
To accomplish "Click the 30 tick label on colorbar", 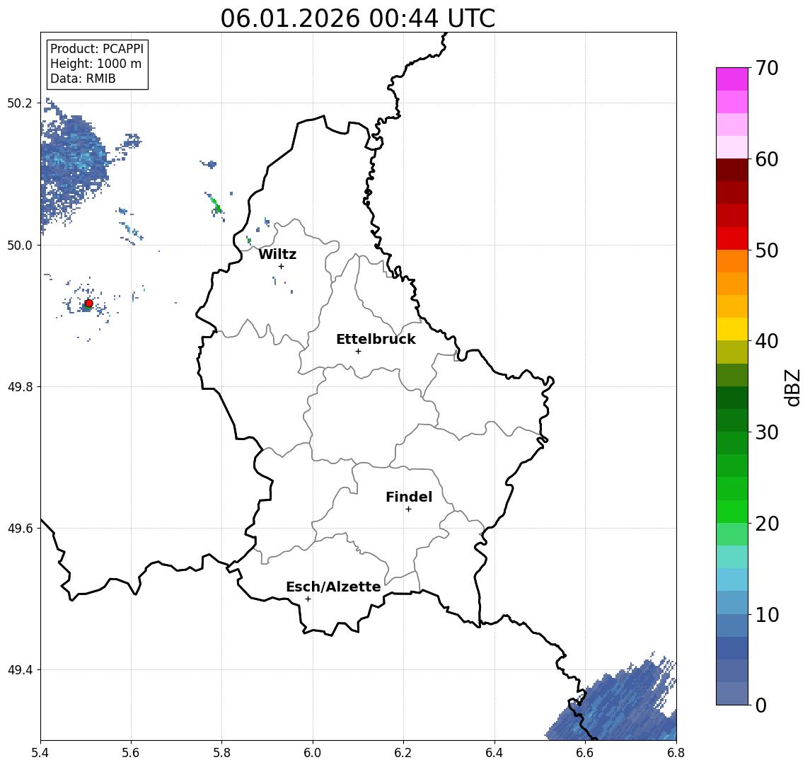I will click(x=767, y=432).
